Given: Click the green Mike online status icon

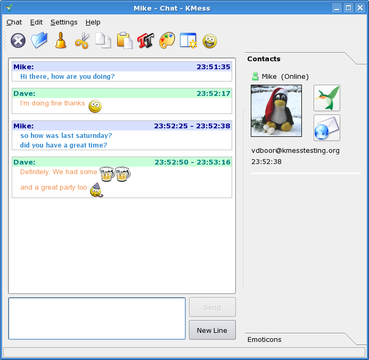Looking at the screenshot, I should tap(255, 76).
